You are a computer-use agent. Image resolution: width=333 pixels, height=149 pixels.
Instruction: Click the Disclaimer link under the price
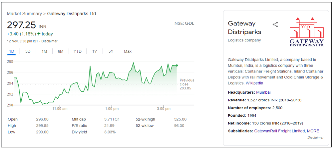[x=50, y=41]
